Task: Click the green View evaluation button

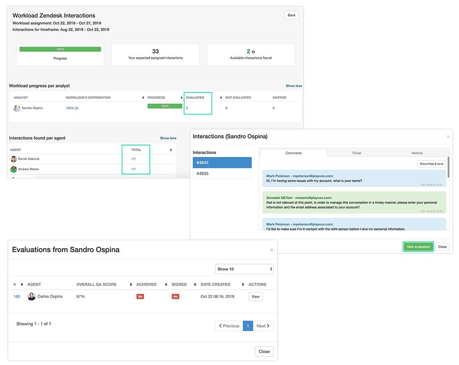Action: click(x=418, y=247)
